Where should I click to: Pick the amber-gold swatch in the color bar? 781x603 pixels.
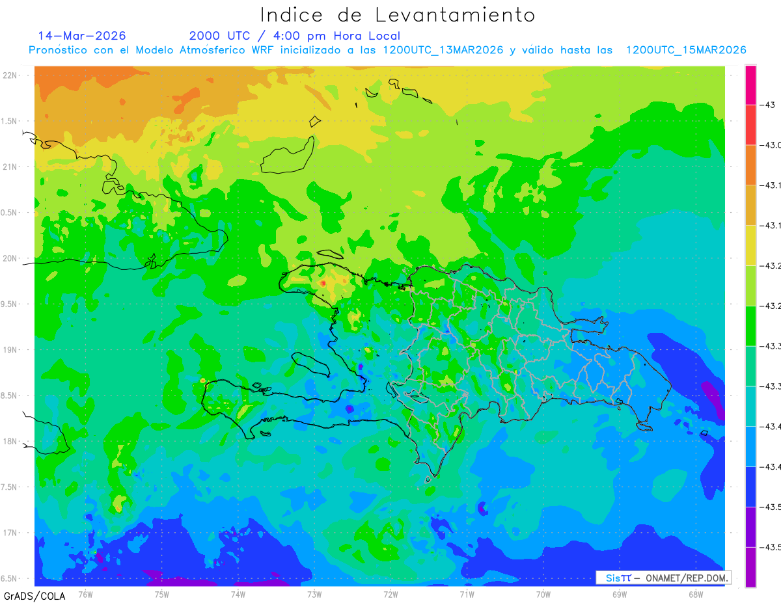(x=750, y=205)
